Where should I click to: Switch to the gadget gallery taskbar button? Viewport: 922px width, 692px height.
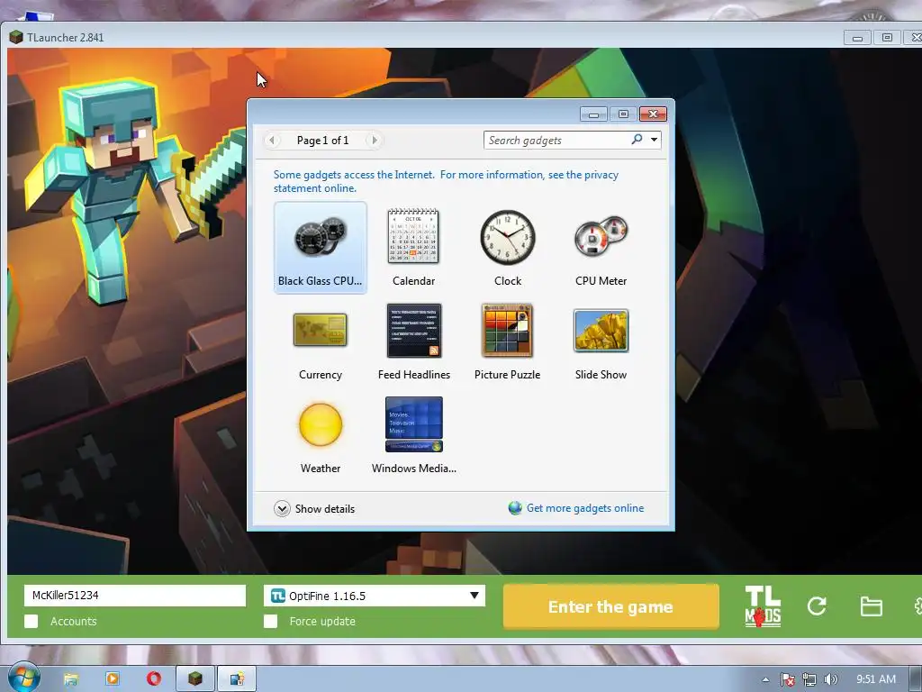237,679
